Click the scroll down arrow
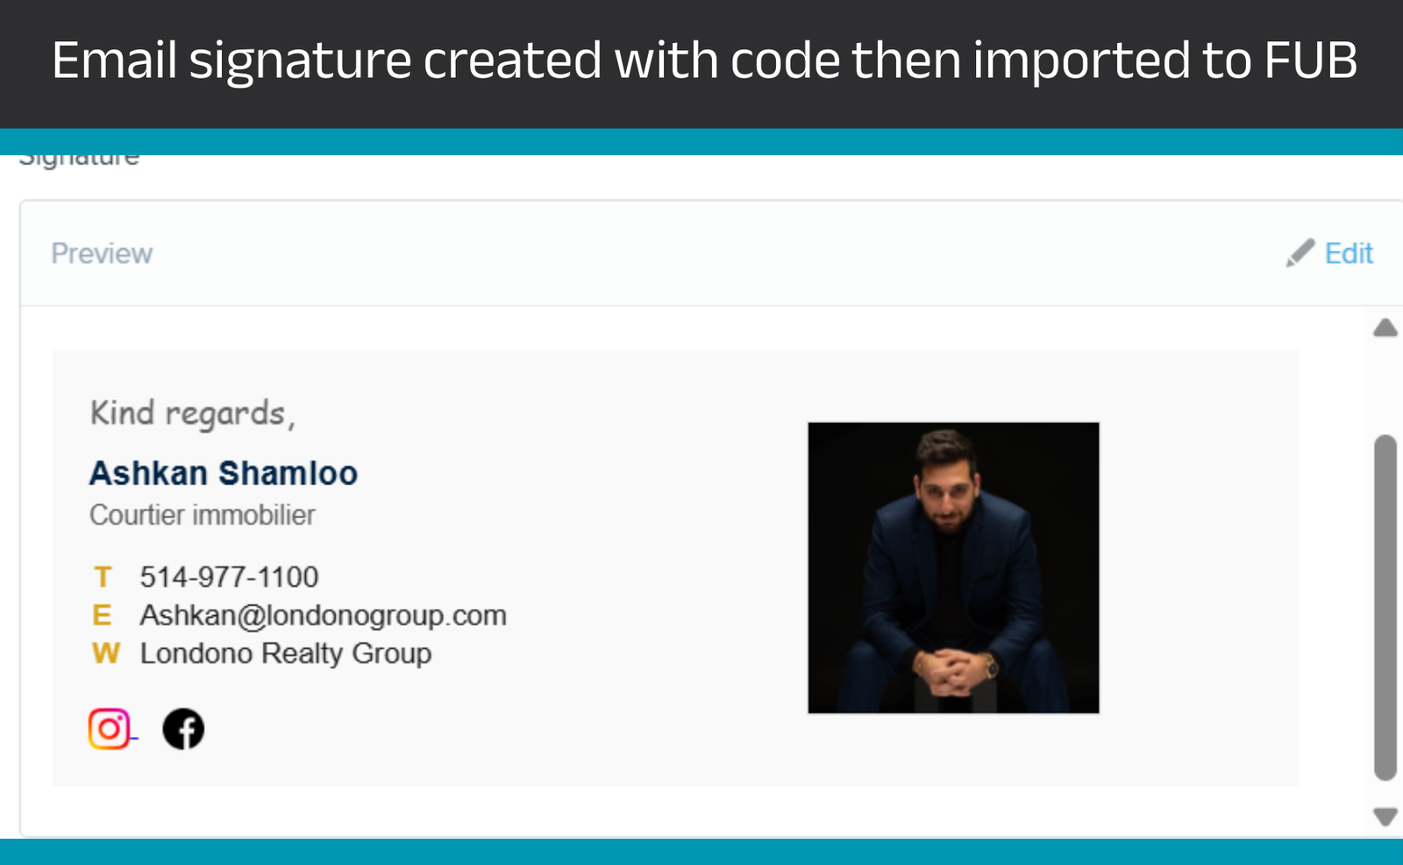Screen dimensions: 1403x865 [x=1385, y=817]
